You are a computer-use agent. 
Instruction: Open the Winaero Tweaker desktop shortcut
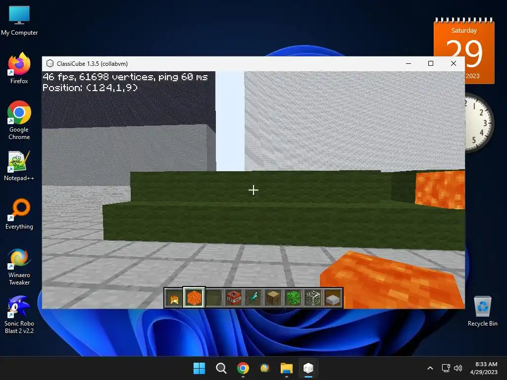point(19,266)
